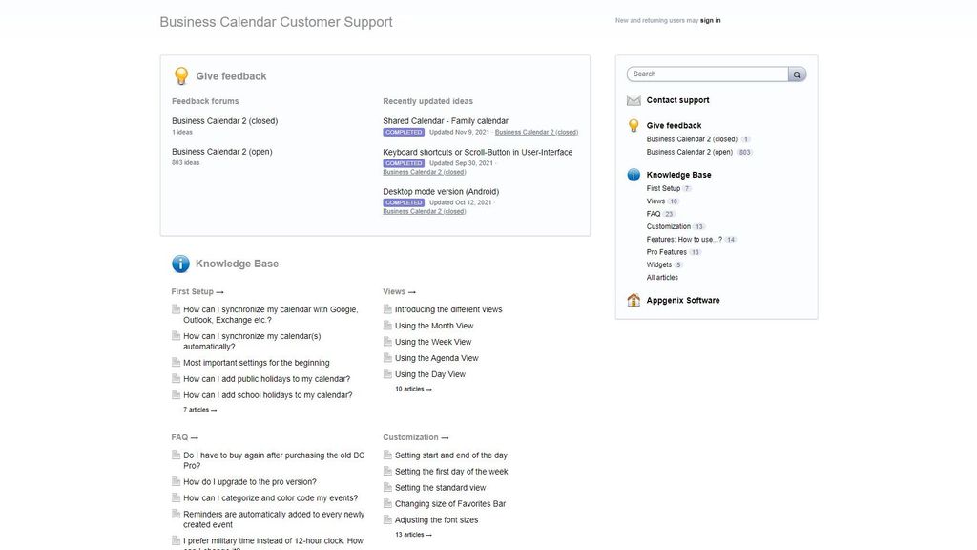Show all 10 articles in Views
The height and width of the screenshot is (550, 977).
(x=413, y=389)
